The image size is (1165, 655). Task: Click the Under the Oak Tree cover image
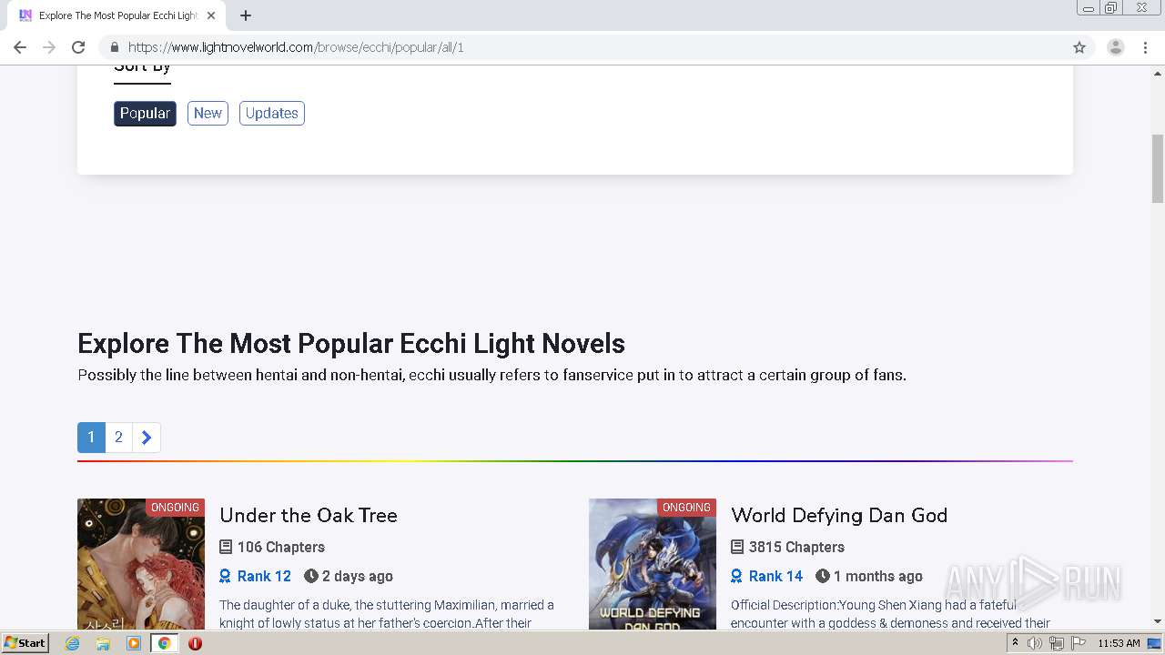coord(141,564)
